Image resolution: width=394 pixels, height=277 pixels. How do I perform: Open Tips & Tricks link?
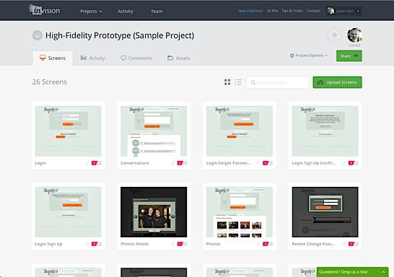point(292,11)
